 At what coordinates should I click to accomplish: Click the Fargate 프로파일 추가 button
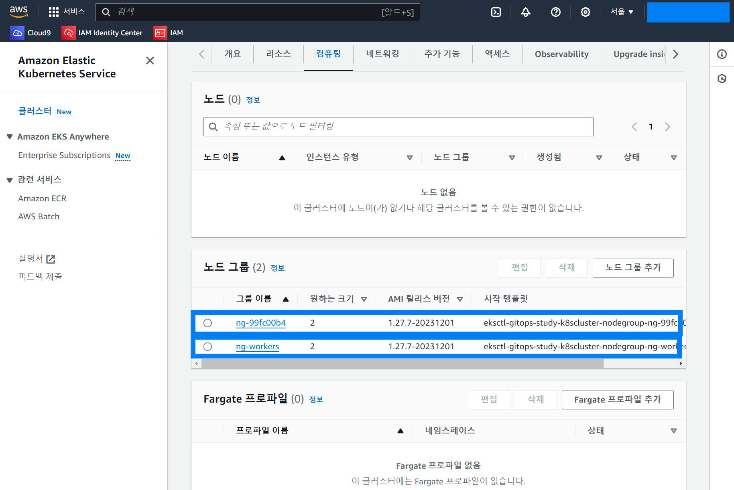618,400
